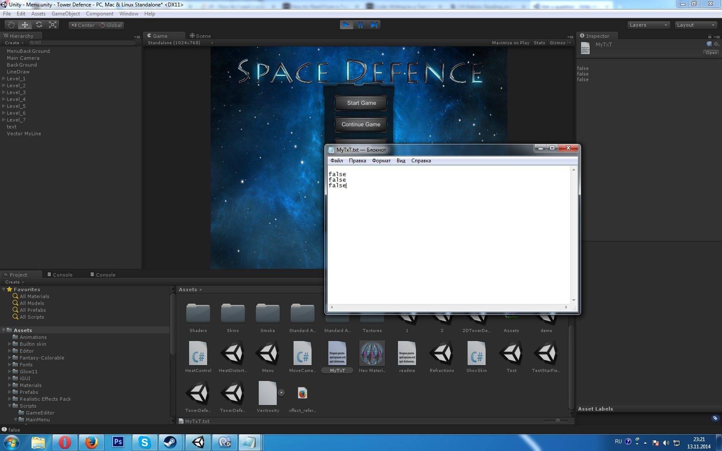The width and height of the screenshot is (722, 451).
Task: Toggle the Stats overlay
Action: click(x=539, y=43)
